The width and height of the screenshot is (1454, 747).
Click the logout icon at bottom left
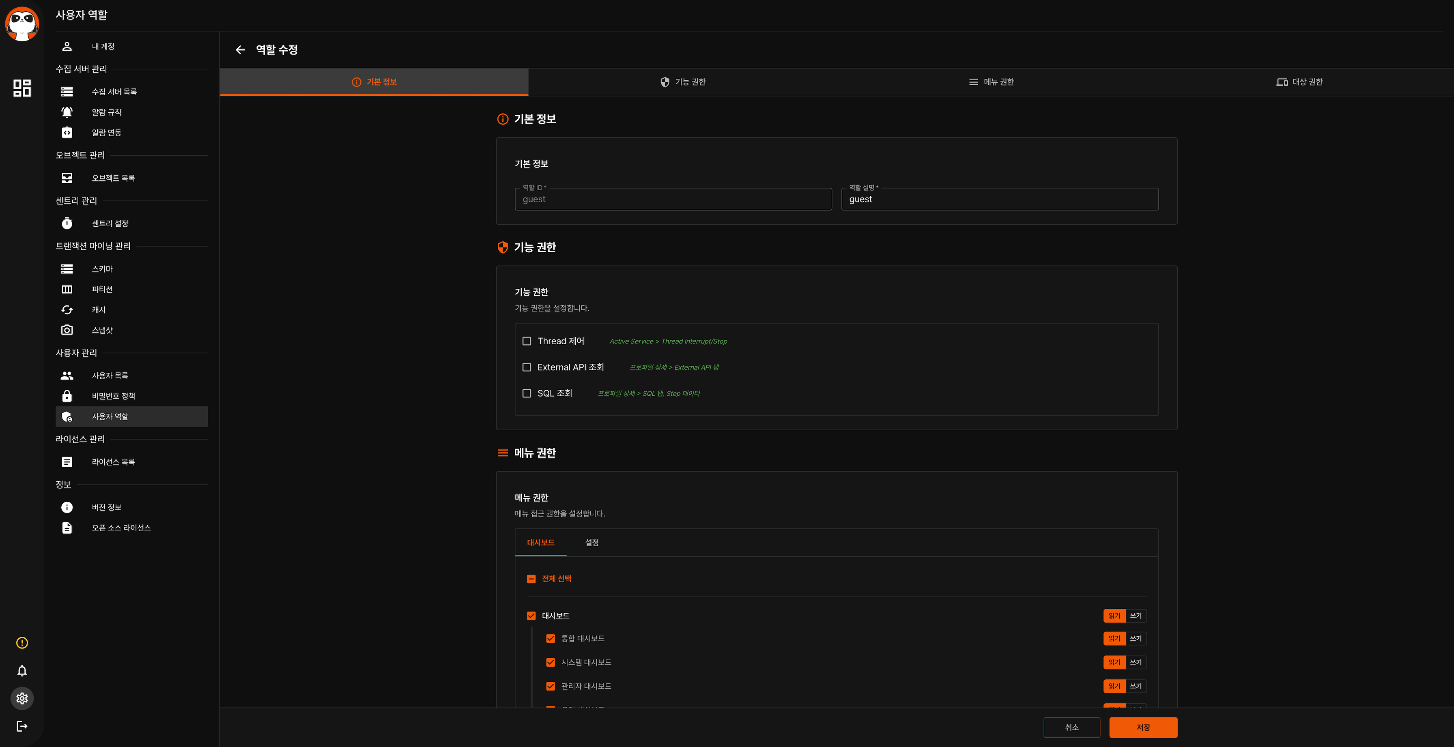22,726
